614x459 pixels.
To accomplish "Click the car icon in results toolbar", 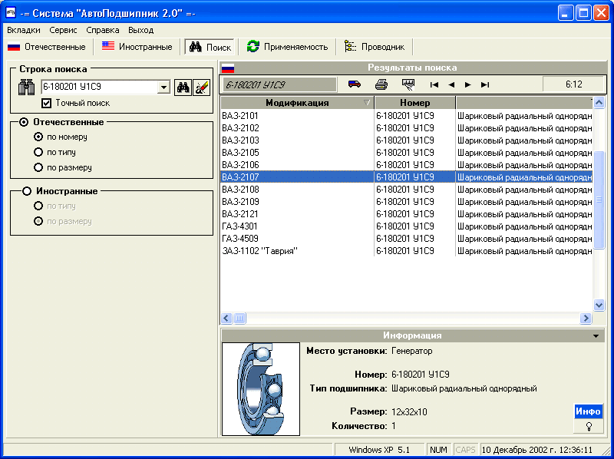I will pos(355,84).
